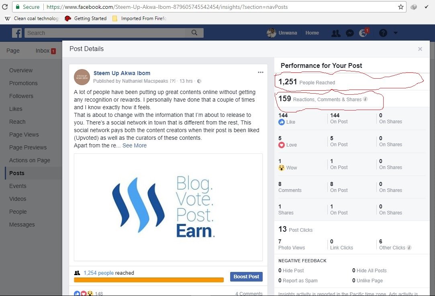This screenshot has width=435, height=296.
Task: Expand the account dropdown arrow in the top bar
Action: (x=396, y=33)
